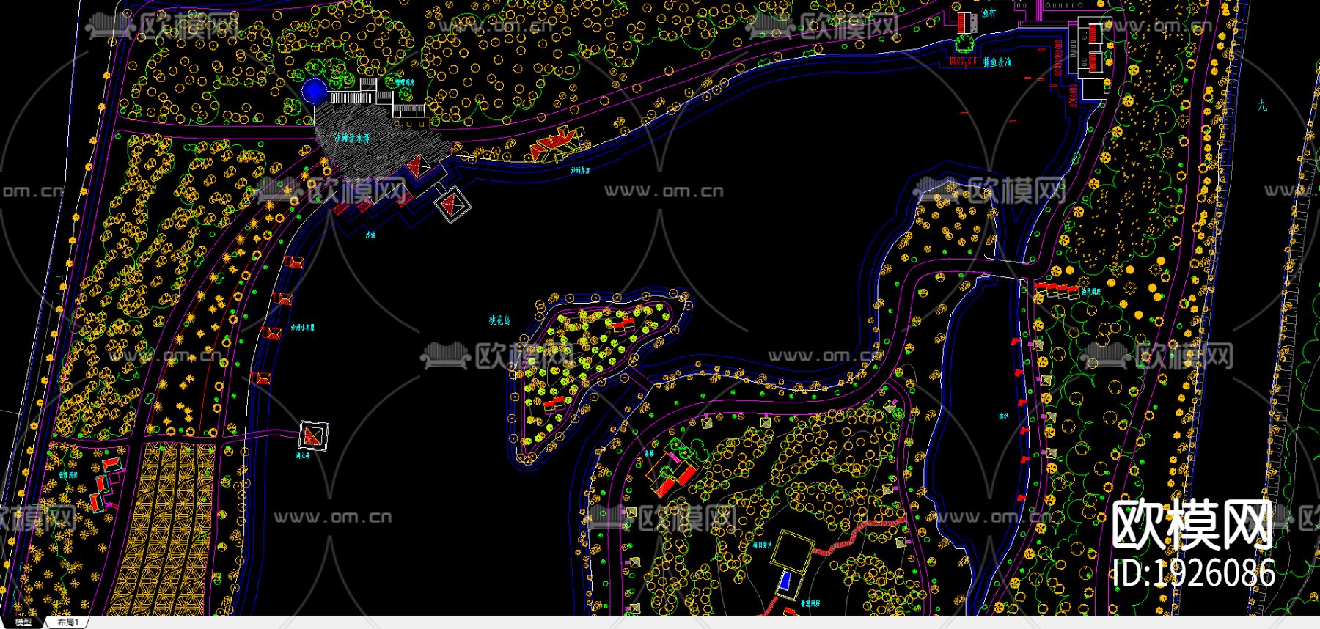
Task: Select the 湖心亭 pavilion square symbol
Action: (314, 436)
